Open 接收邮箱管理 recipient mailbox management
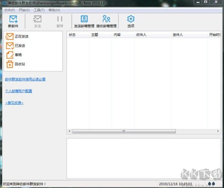 [106, 21]
